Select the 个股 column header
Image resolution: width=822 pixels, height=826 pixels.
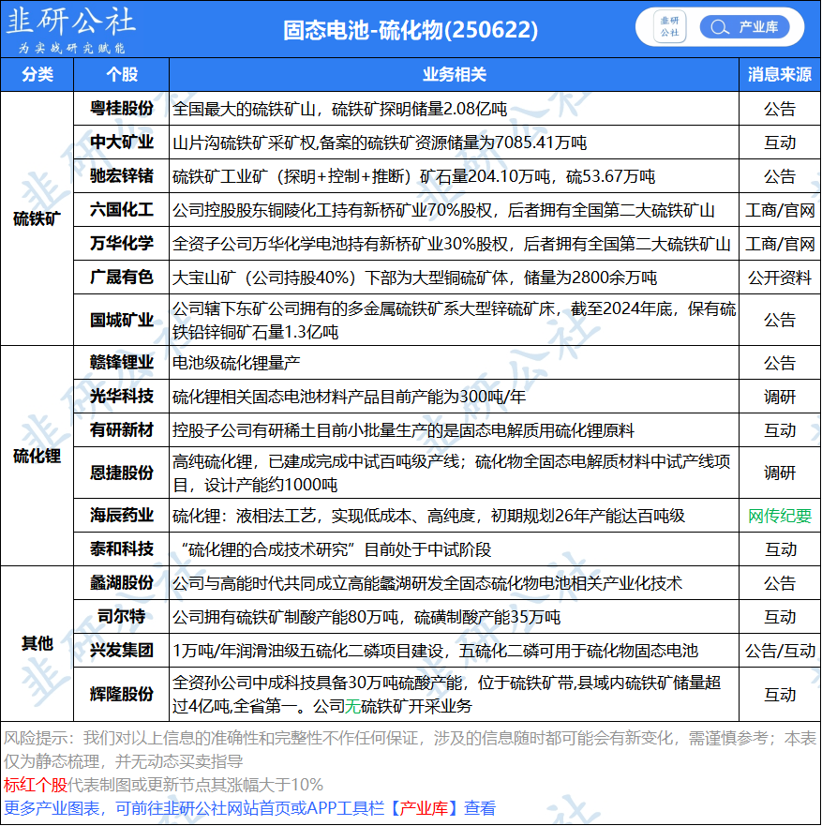(x=122, y=74)
